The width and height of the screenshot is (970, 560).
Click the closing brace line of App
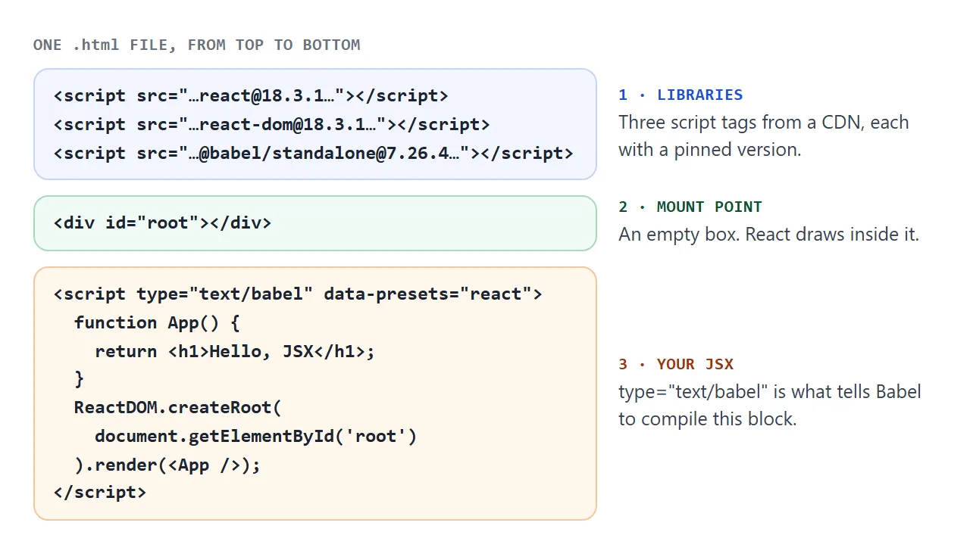coord(80,378)
